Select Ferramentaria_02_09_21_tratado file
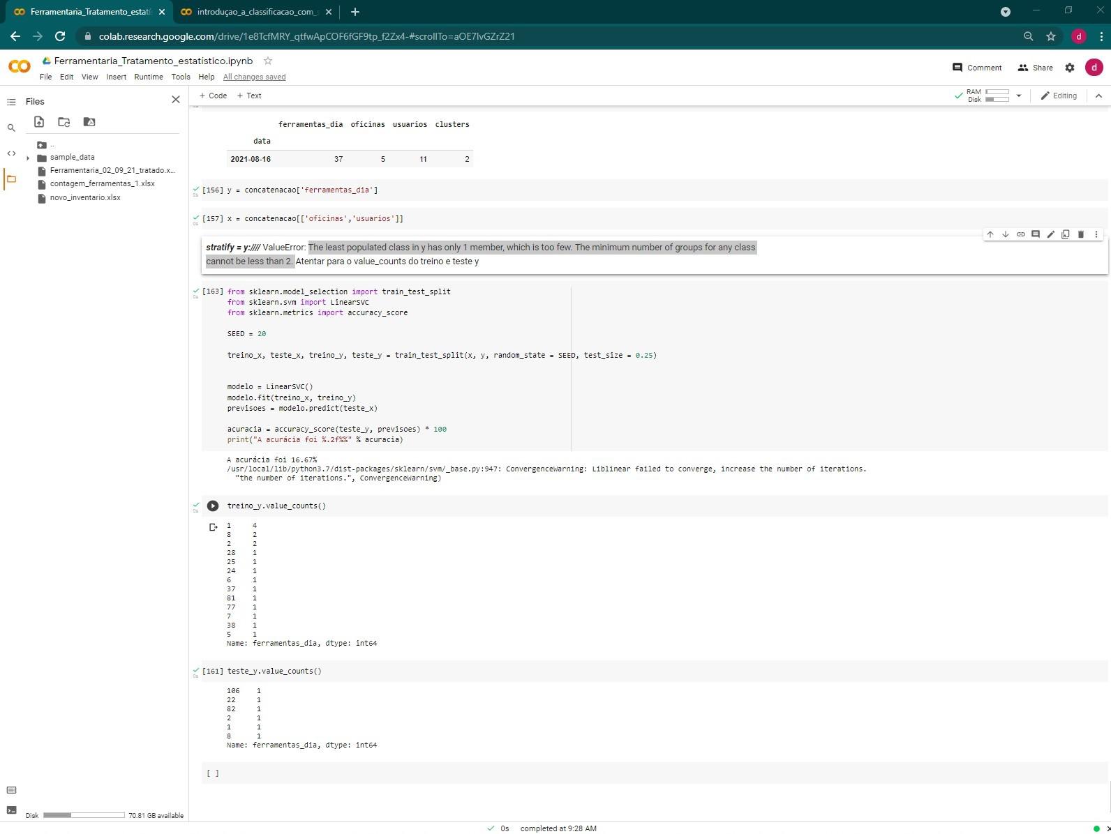 click(x=112, y=171)
